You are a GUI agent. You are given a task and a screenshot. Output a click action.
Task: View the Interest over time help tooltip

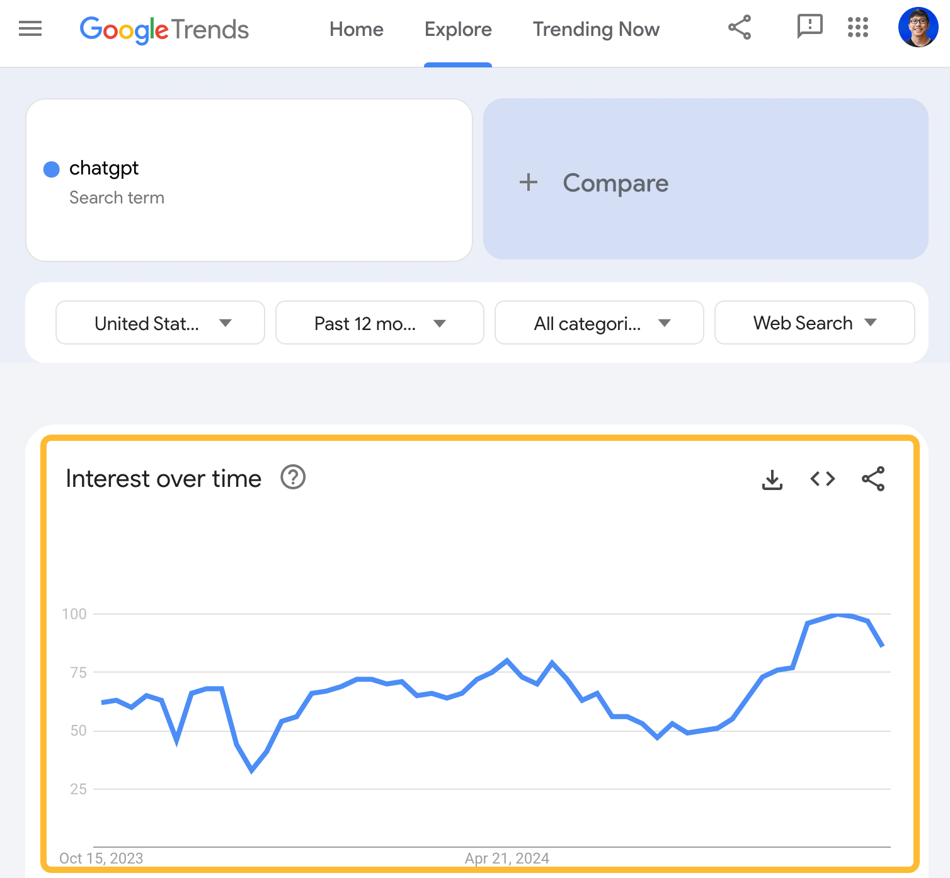pos(293,477)
